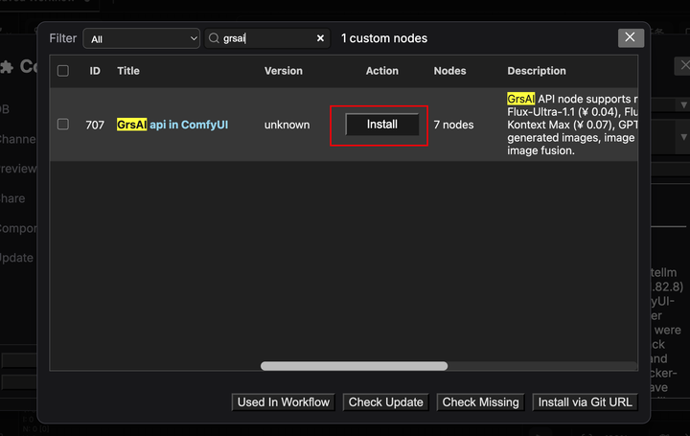This screenshot has width=690, height=436.
Task: Sort by the Version column header
Action: (x=283, y=71)
